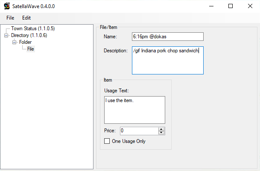The image size is (260, 171).
Task: Select the Folder tree node
Action: [25, 42]
